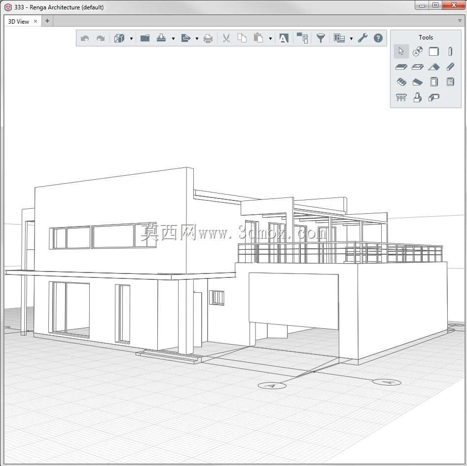Click the Filter funnel icon
Screen dimensions: 467x466
321,38
